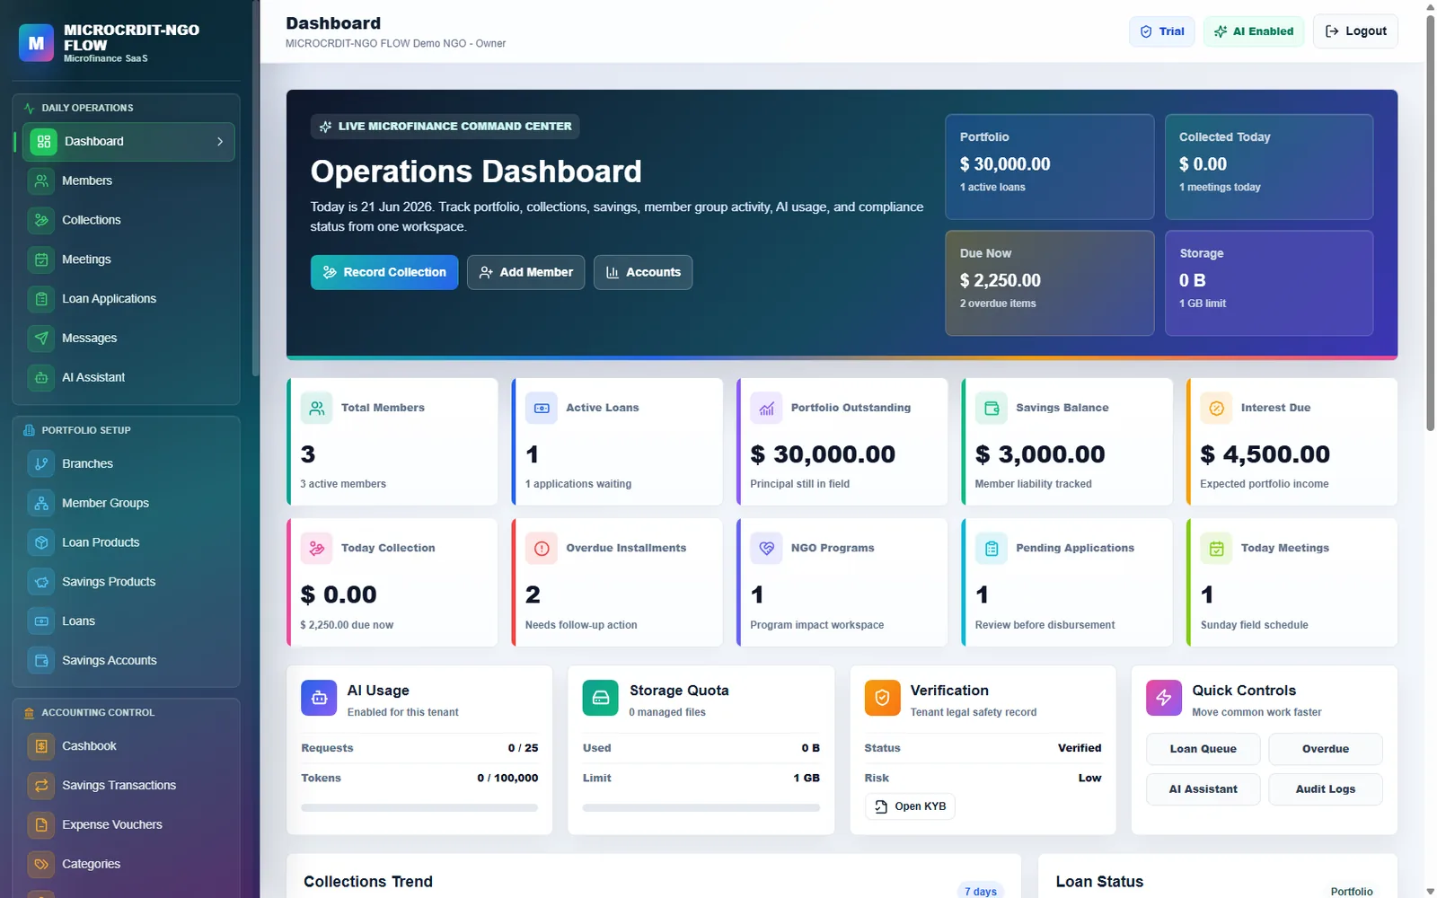The height and width of the screenshot is (898, 1437).
Task: Click the Collected Today summary card
Action: tap(1269, 167)
